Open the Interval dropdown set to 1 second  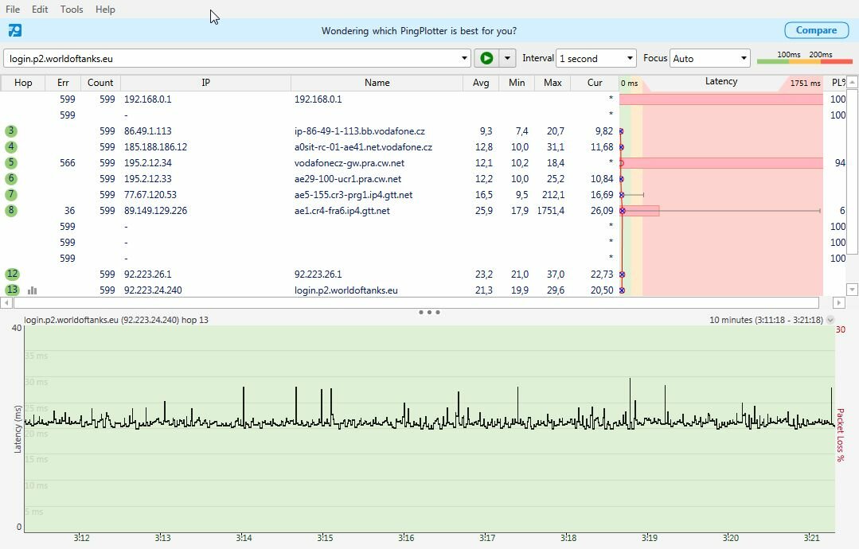[x=596, y=58]
